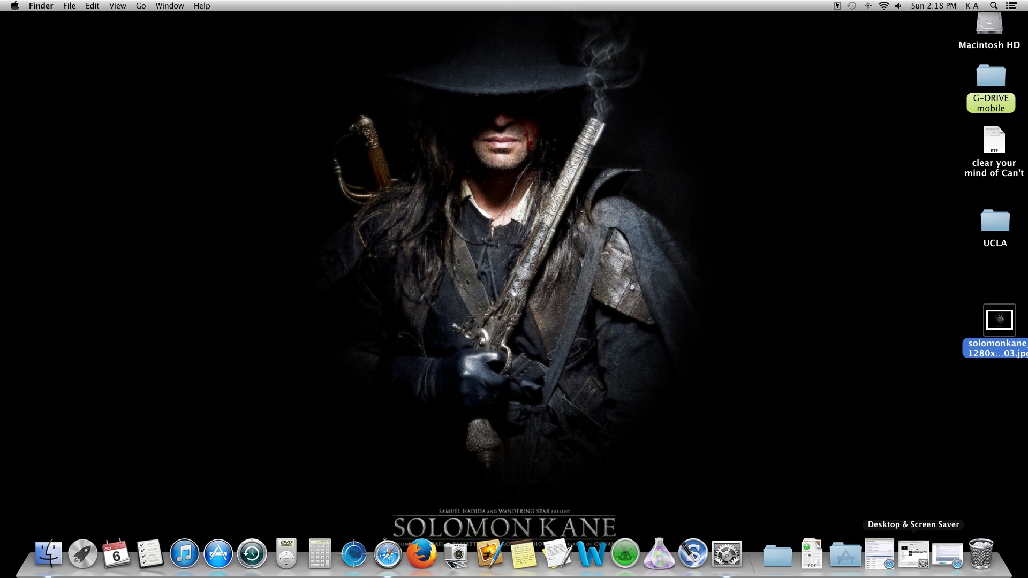Open Launchpad rocket icon in Dock

click(82, 553)
